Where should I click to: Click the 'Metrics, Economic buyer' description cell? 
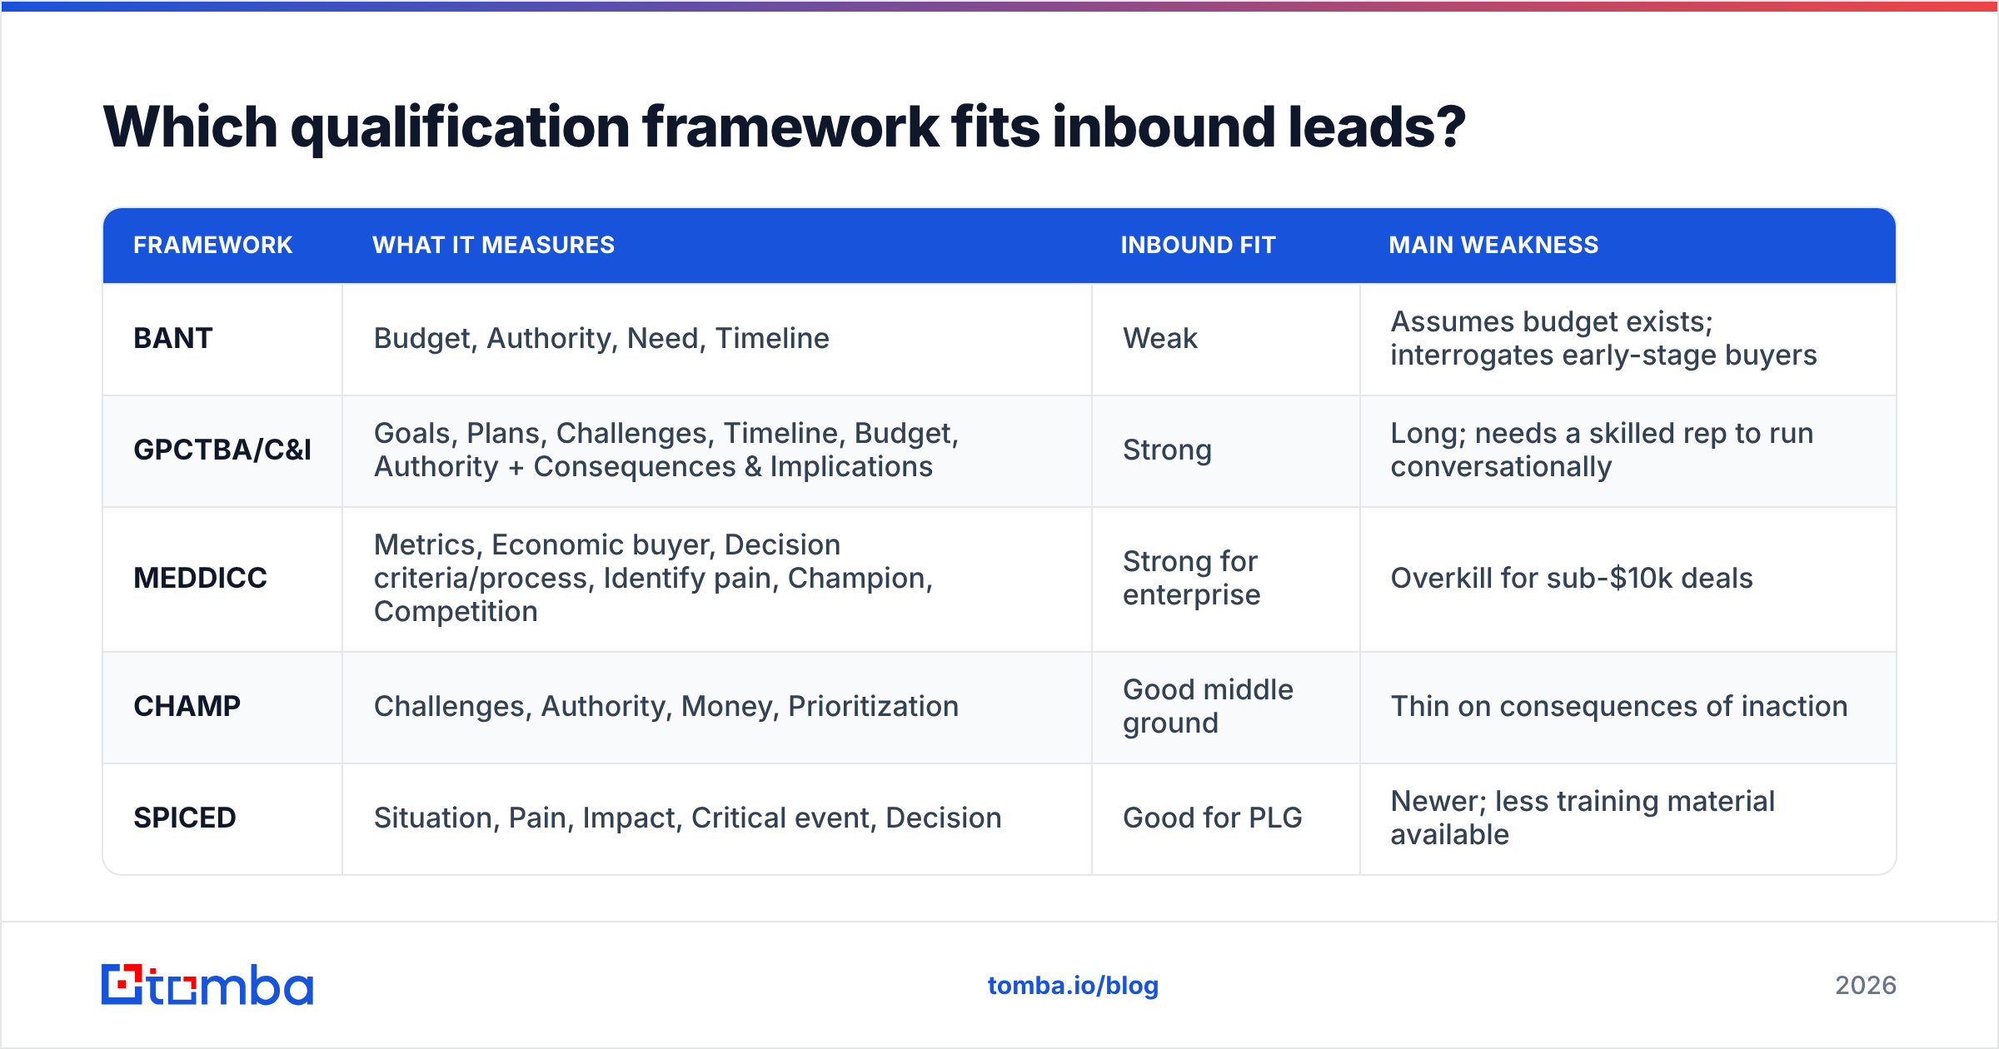[717, 579]
